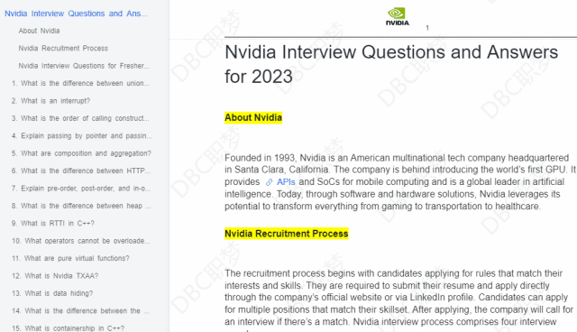The image size is (577, 332).
Task: Open pre-order, post-order traversal entry
Action: (81, 188)
